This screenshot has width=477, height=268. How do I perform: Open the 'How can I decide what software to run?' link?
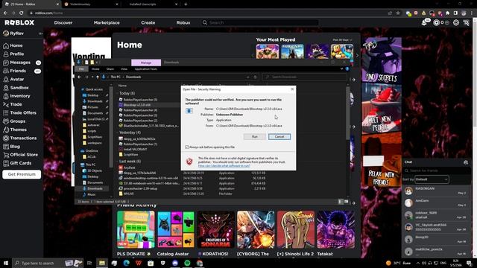click(x=224, y=166)
